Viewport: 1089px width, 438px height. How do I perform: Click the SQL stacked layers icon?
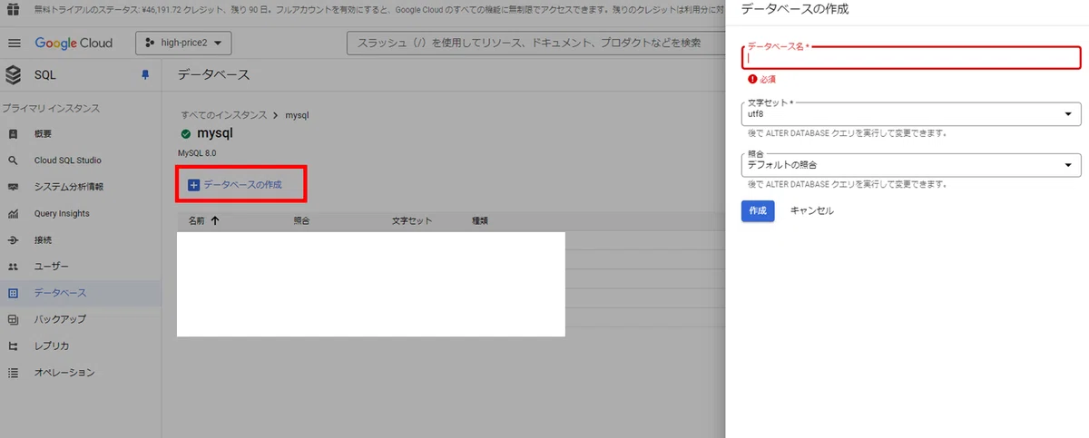(x=14, y=74)
